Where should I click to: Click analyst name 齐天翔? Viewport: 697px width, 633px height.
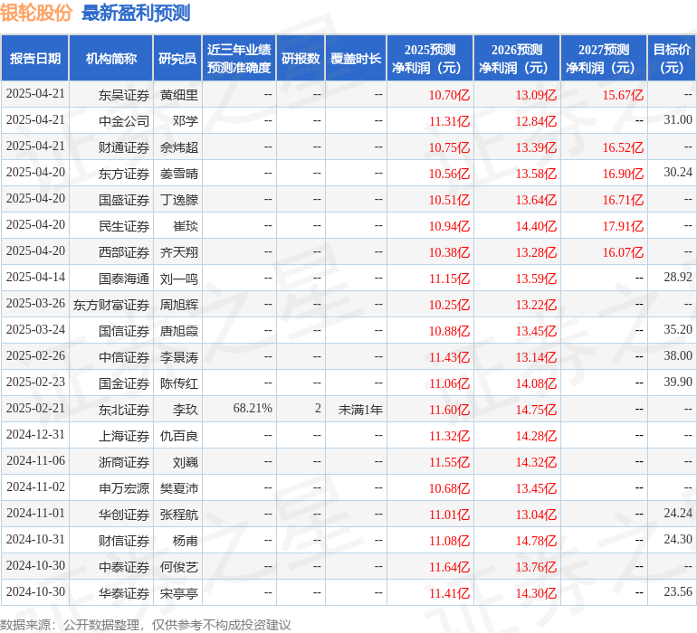[179, 252]
